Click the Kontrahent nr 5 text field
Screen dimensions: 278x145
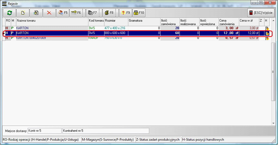tap(105, 131)
